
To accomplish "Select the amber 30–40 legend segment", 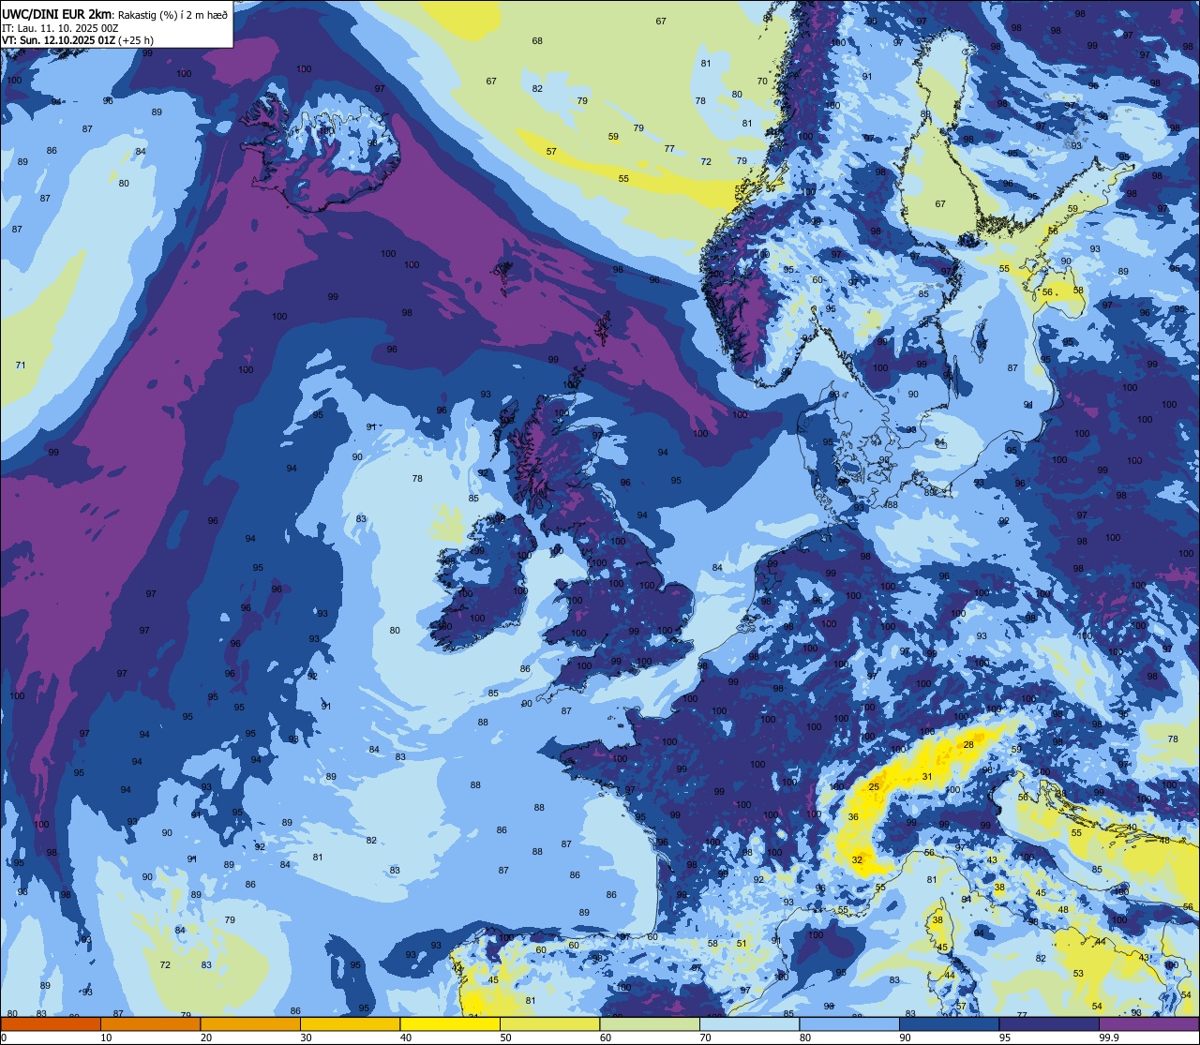I will point(350,1023).
